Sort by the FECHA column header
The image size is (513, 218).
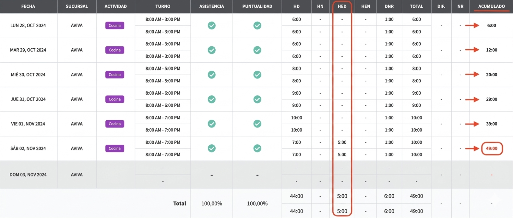tap(28, 6)
